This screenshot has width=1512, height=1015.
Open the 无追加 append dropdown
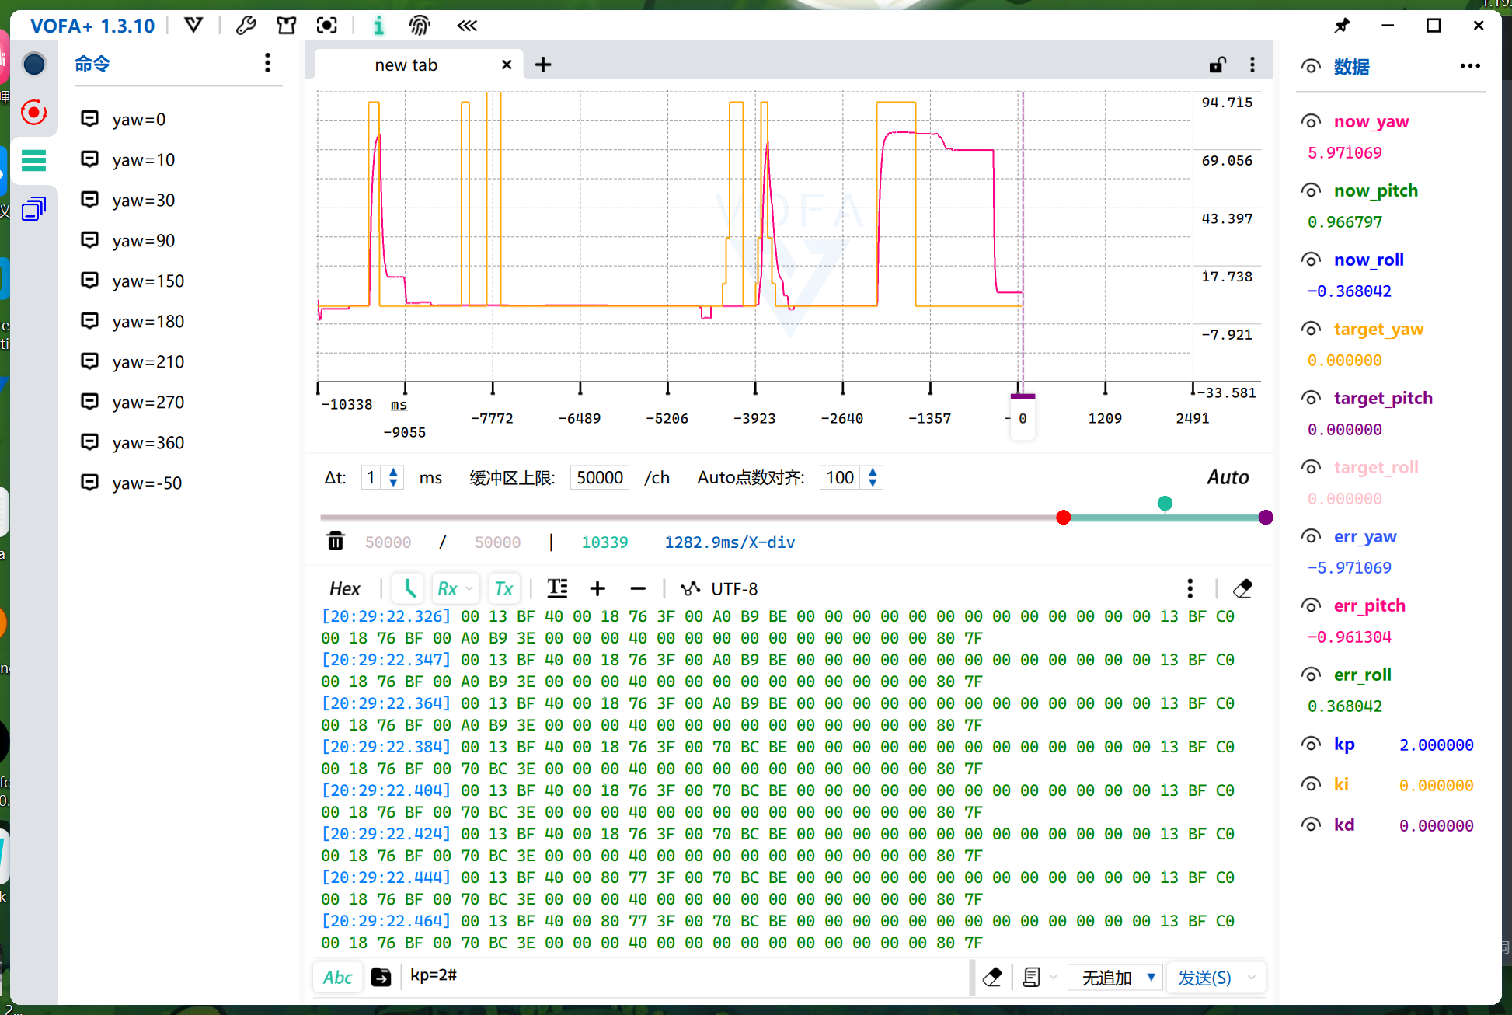pos(1116,978)
